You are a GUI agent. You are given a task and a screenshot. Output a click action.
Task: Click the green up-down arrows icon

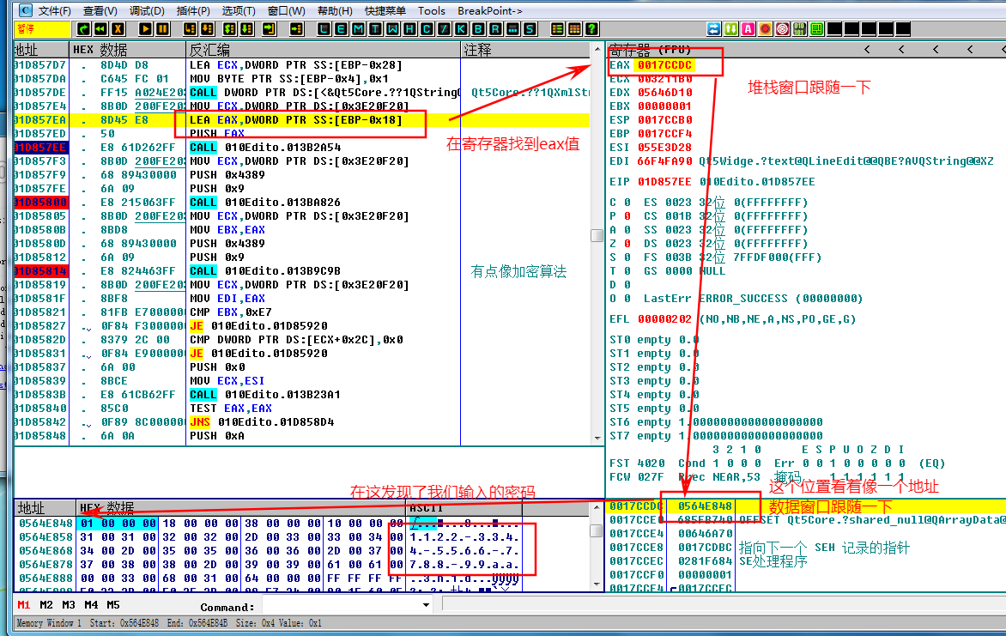731,29
